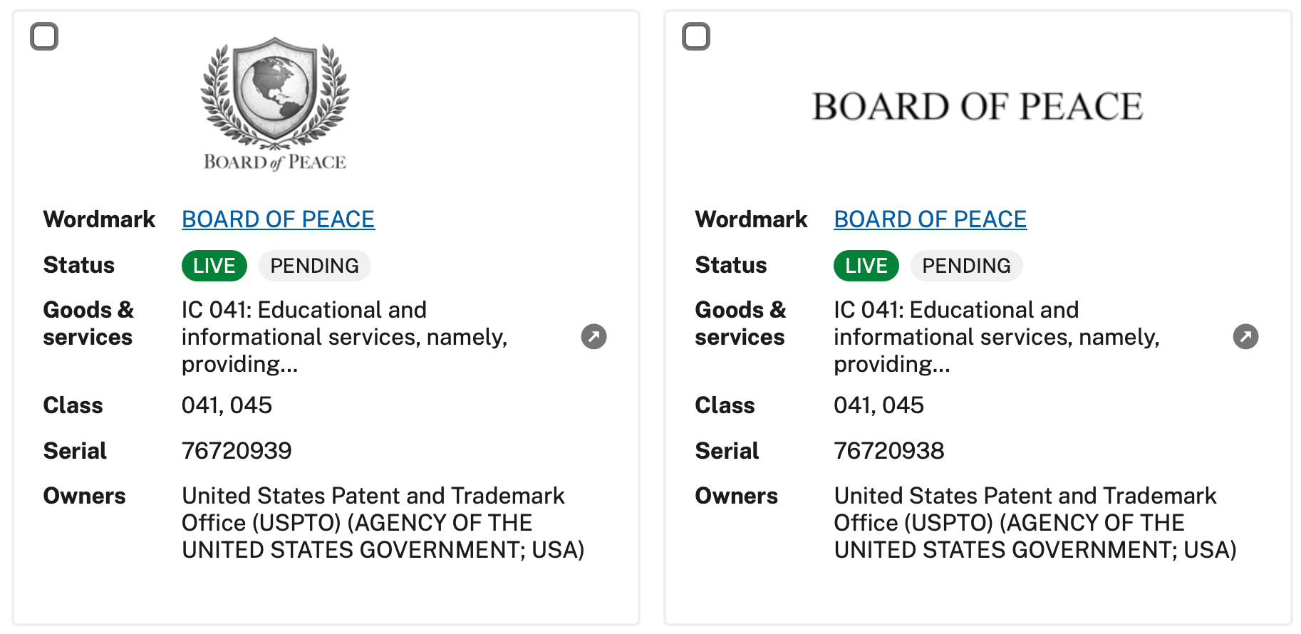Click serial number 76720938

click(888, 451)
